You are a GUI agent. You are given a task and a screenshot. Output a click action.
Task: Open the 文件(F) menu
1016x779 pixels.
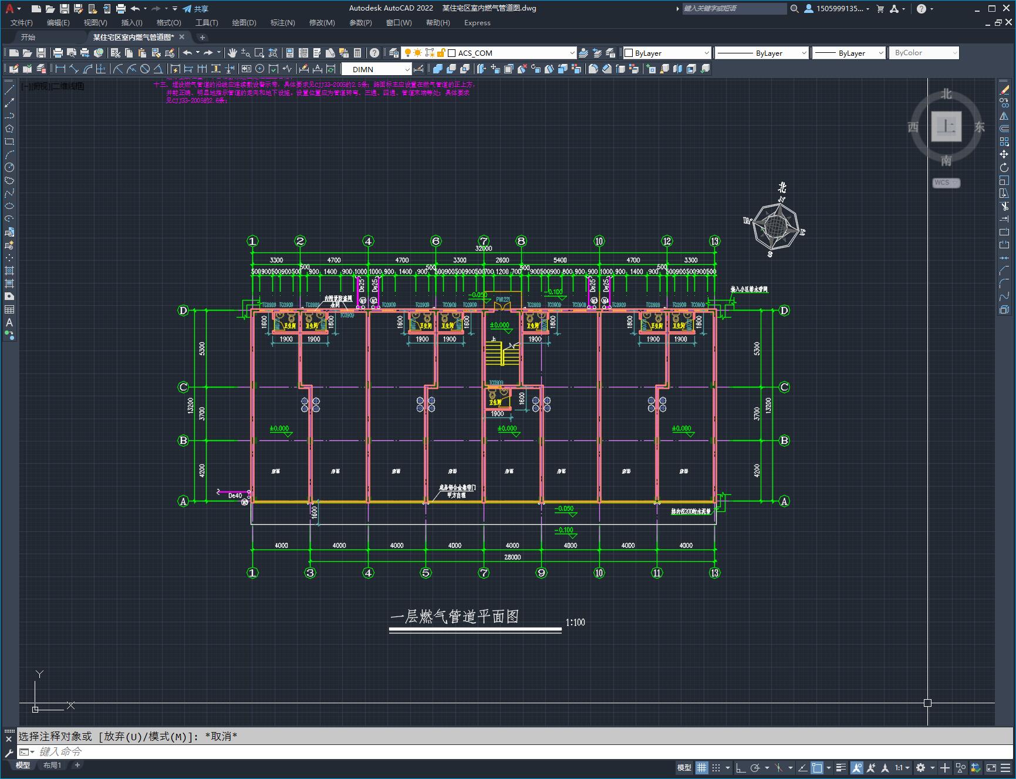[22, 22]
